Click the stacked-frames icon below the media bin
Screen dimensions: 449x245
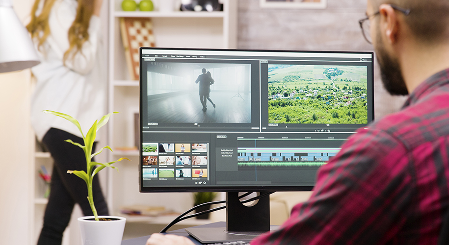(200, 183)
